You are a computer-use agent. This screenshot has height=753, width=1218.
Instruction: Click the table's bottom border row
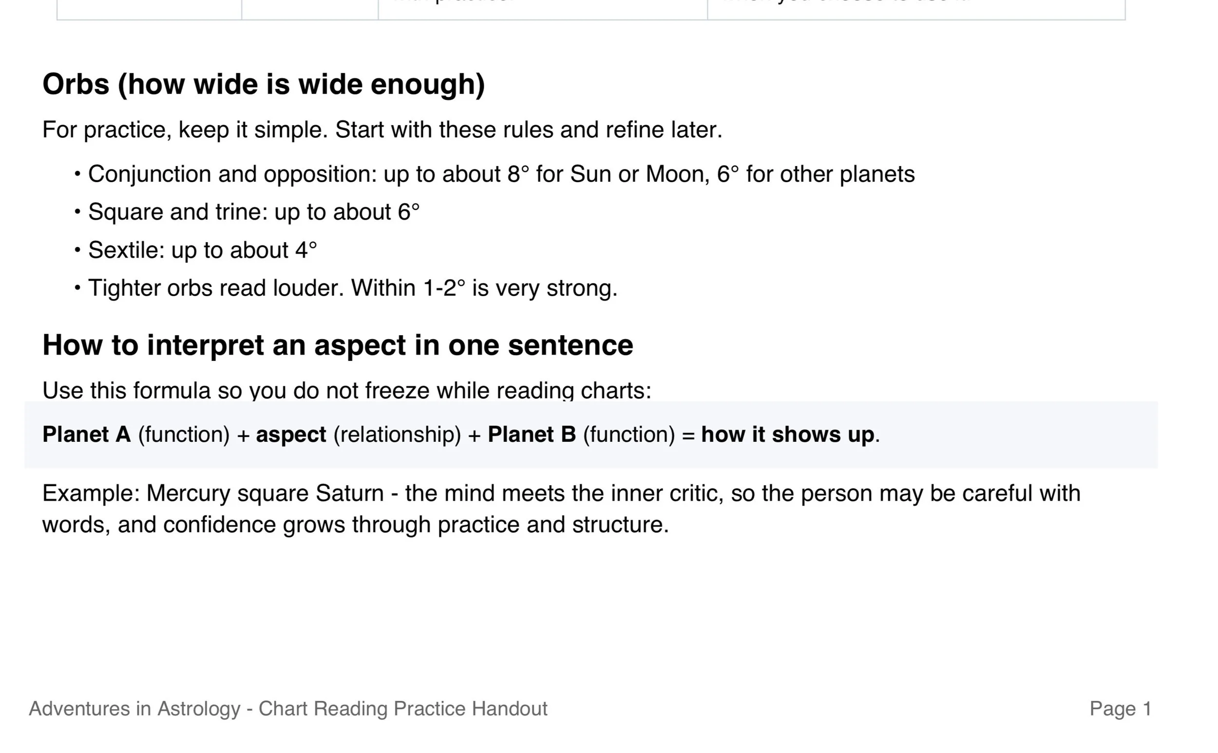point(591,20)
